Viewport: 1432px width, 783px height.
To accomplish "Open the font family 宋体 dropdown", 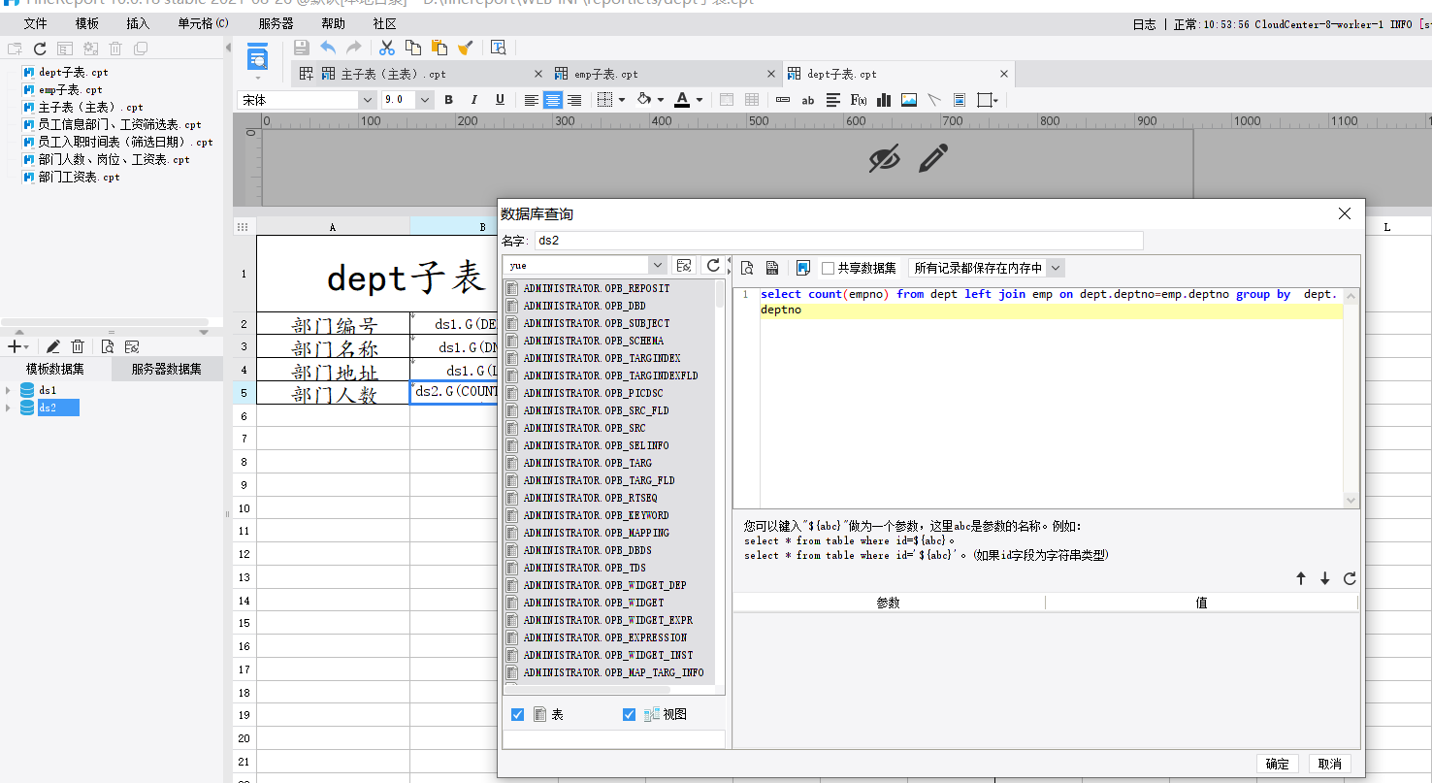I will [367, 100].
